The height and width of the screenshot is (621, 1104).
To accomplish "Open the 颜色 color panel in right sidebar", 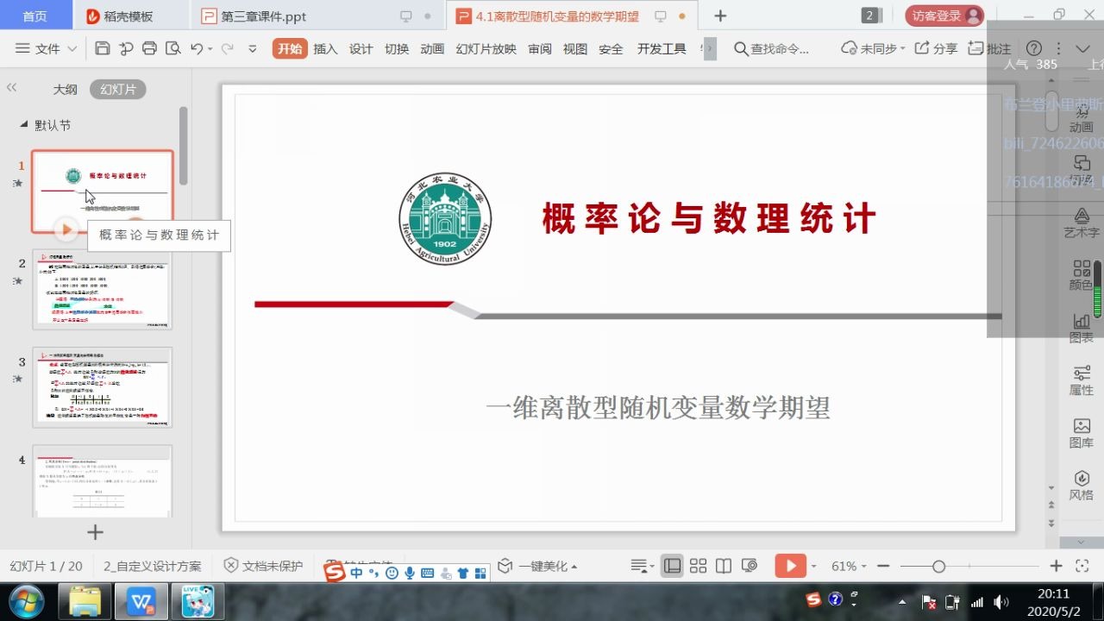I will (1082, 276).
